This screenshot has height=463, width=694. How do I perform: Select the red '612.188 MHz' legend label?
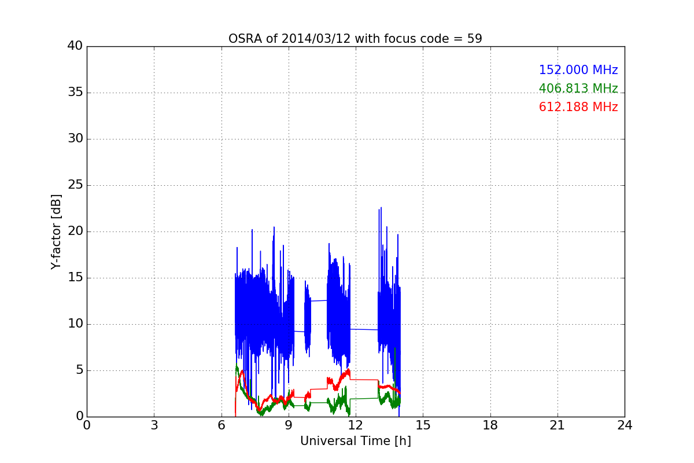click(578, 107)
